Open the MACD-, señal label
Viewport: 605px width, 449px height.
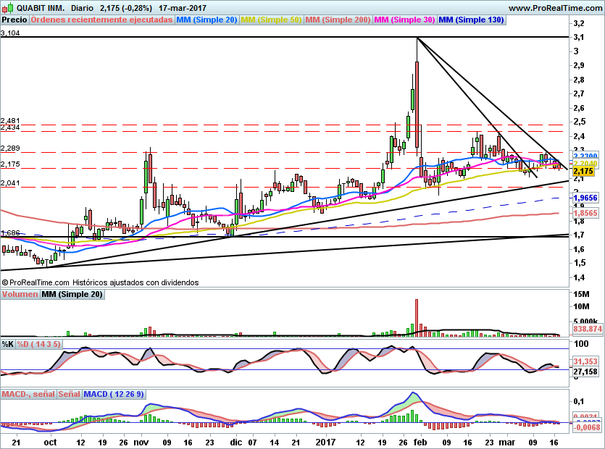click(x=28, y=394)
